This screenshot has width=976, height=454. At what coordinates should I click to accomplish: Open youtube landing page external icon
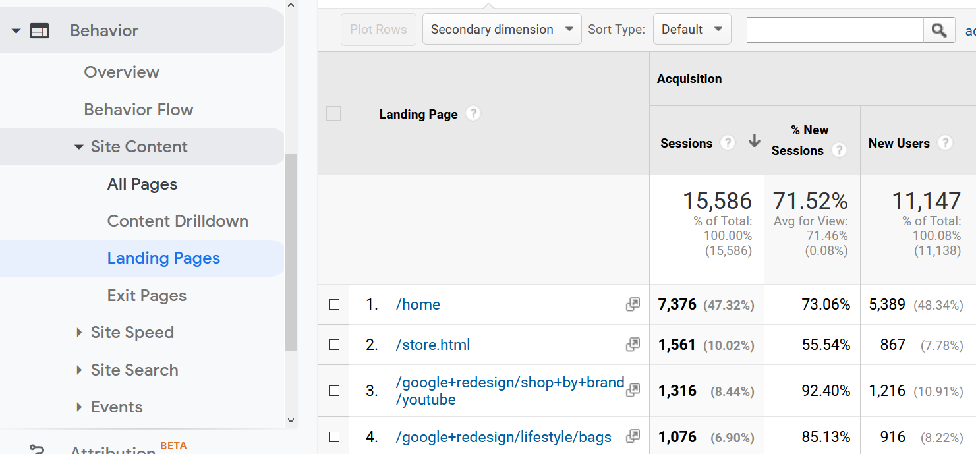click(x=633, y=390)
